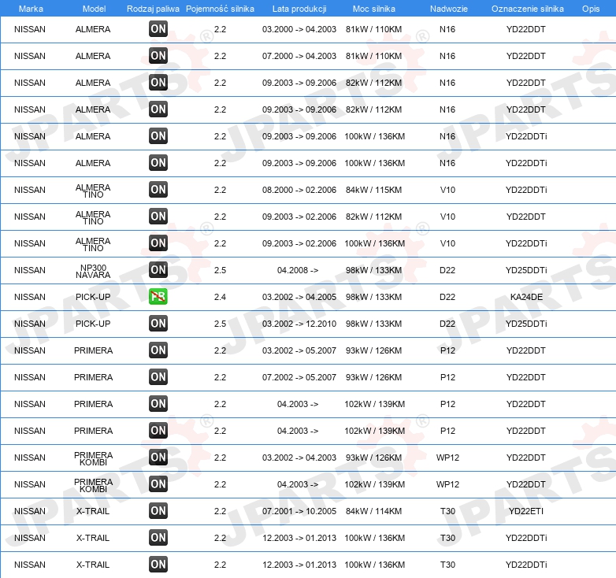Click the 2.4 engine capacity value
The height and width of the screenshot is (578, 616).
(220, 297)
